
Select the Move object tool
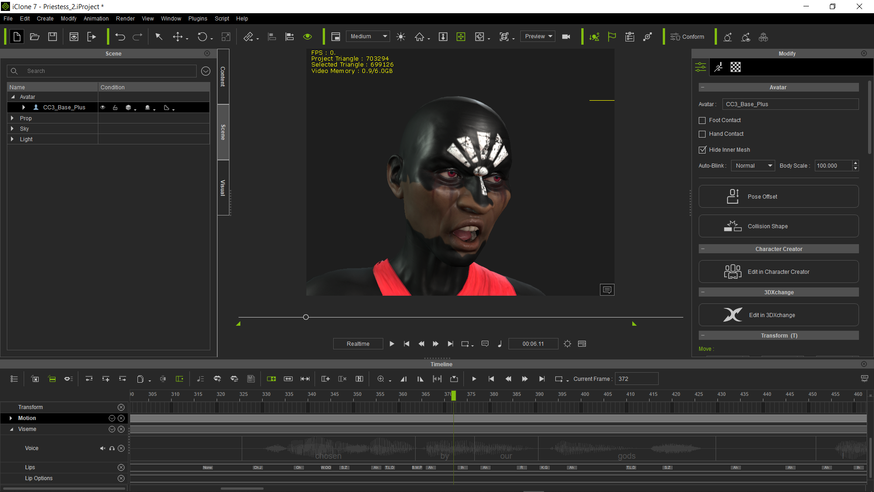click(178, 37)
